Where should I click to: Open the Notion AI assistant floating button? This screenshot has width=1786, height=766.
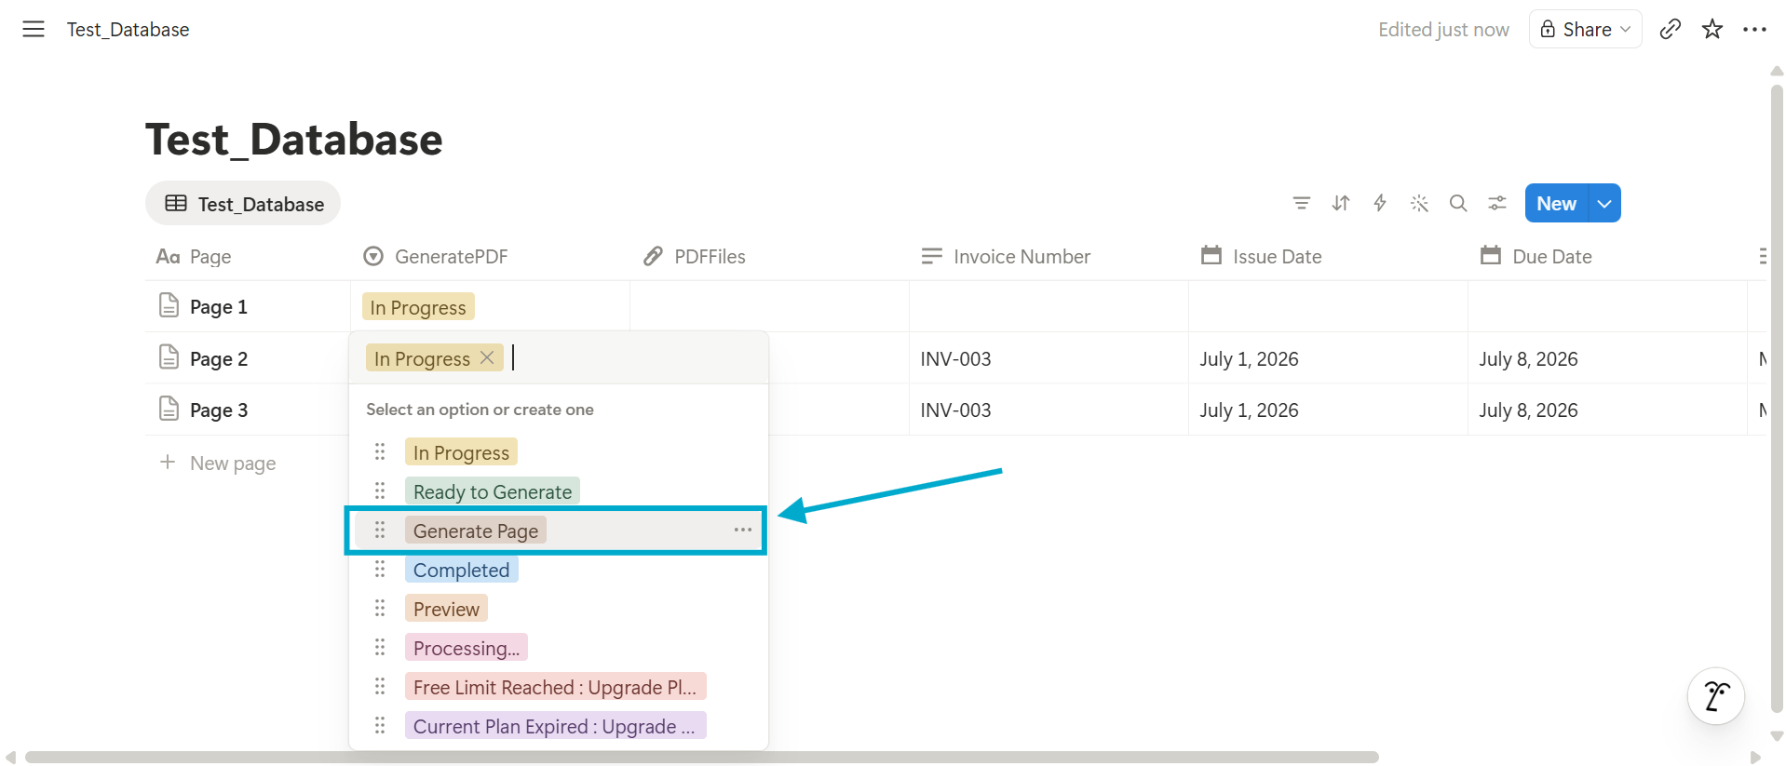[x=1716, y=696]
